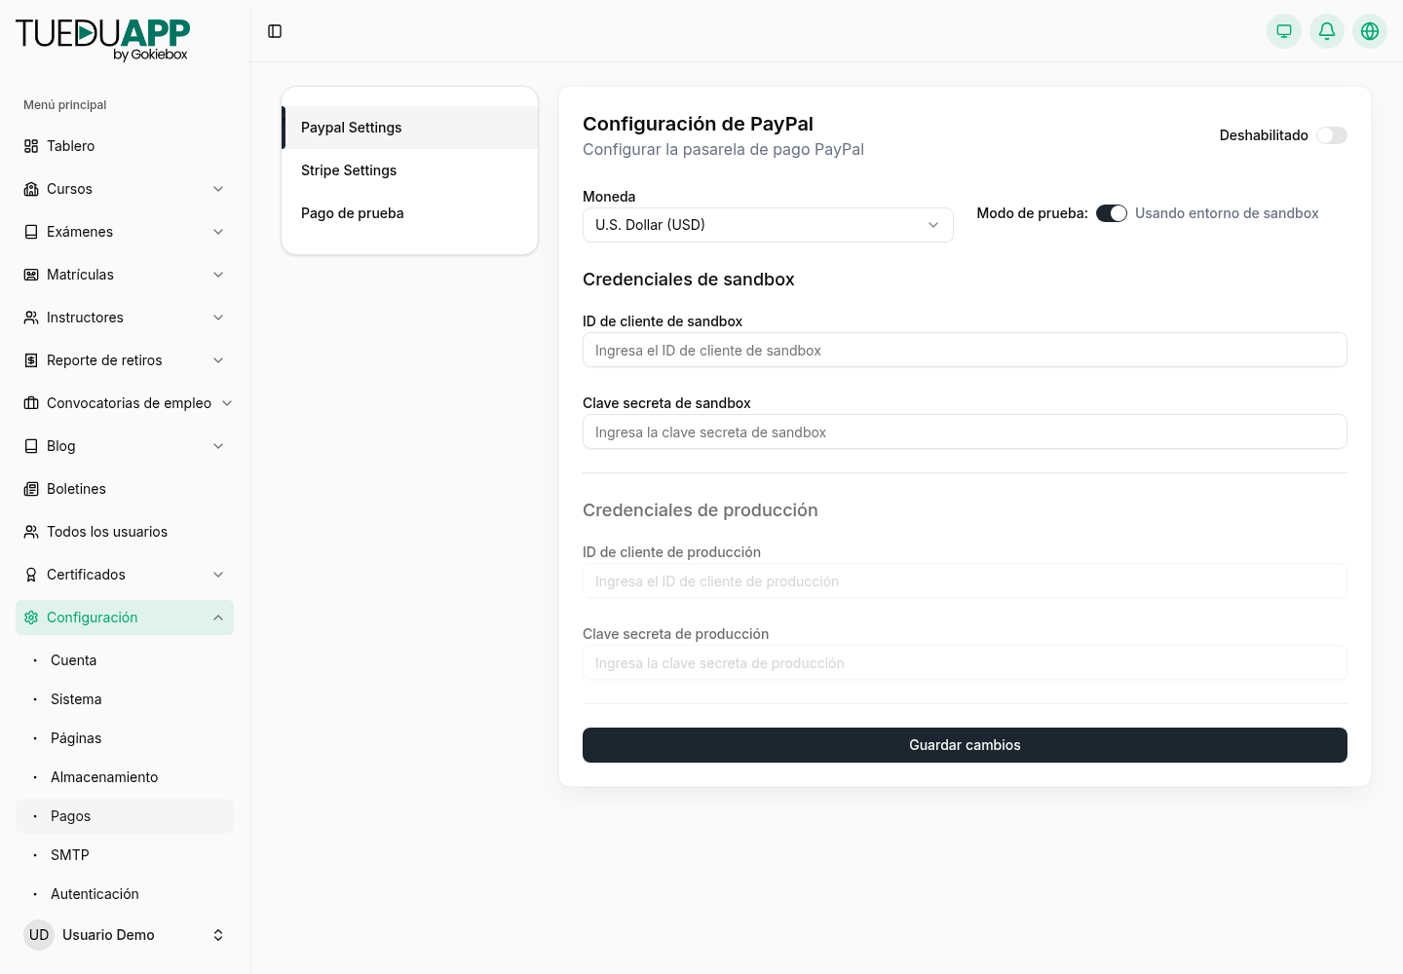Open the monitor display icon in header

coord(1284,31)
